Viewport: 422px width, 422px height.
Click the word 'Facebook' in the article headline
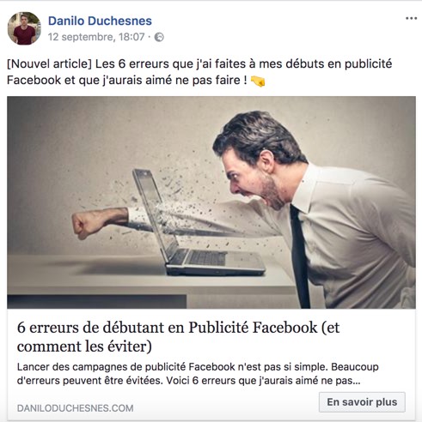285,328
